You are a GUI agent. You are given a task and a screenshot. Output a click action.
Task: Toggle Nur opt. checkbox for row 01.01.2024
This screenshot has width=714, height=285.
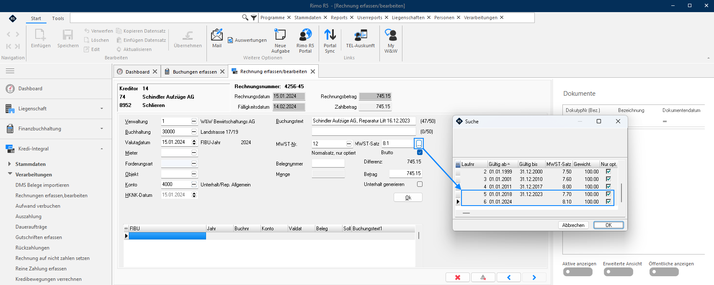point(608,201)
